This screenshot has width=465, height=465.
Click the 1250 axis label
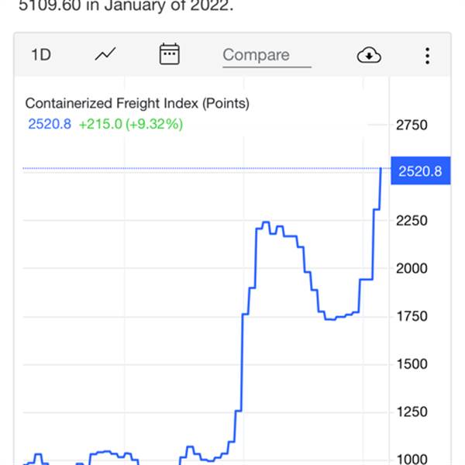coord(412,412)
